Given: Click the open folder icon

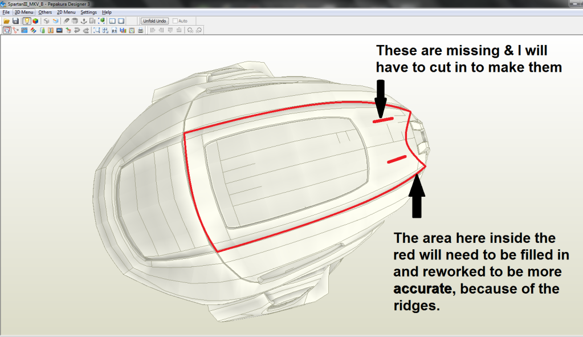Looking at the screenshot, I should (7, 21).
